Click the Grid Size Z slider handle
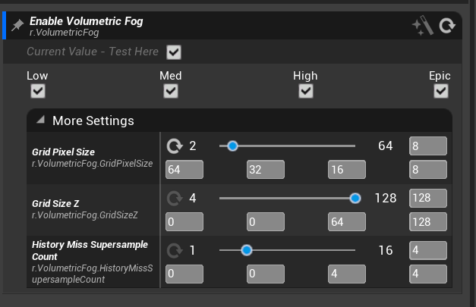 click(x=355, y=198)
